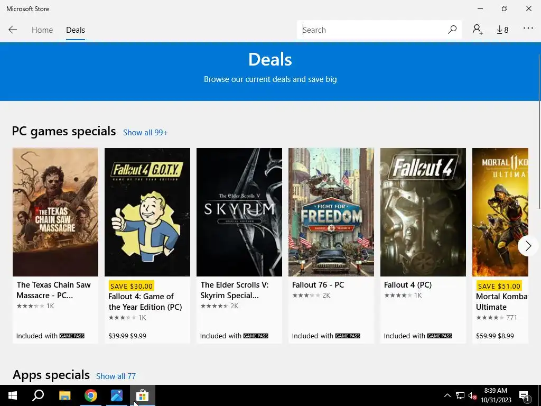Viewport: 541px width, 406px height.
Task: Open the network status tray icon
Action: coord(460,395)
